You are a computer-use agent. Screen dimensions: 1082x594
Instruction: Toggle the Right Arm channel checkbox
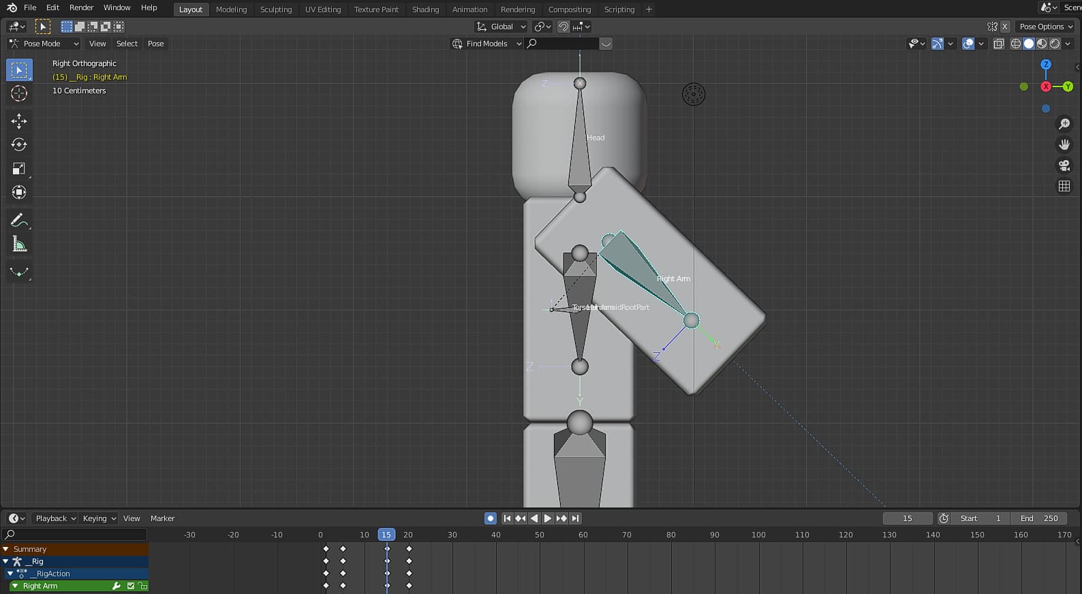click(131, 586)
